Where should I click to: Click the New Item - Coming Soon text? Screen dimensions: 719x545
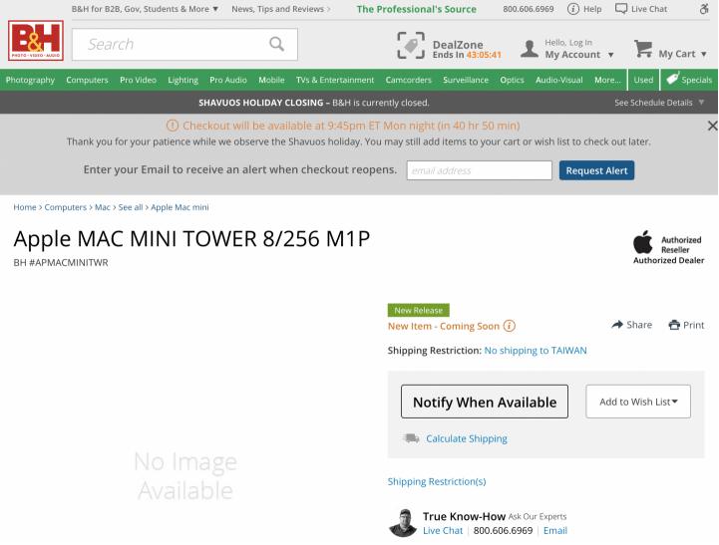(444, 326)
